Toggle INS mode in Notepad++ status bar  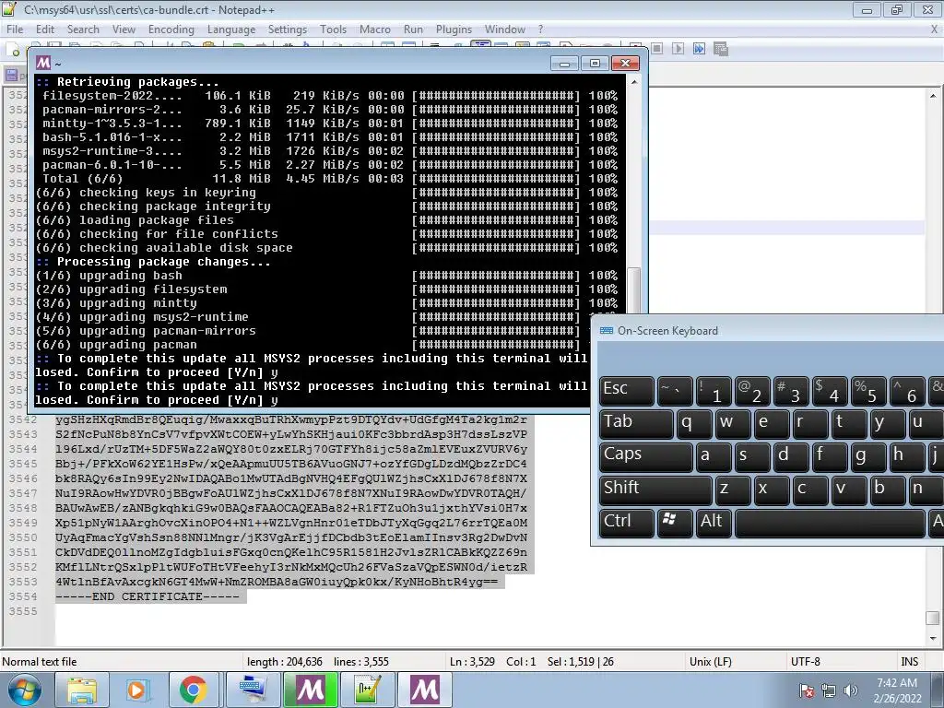tap(909, 662)
